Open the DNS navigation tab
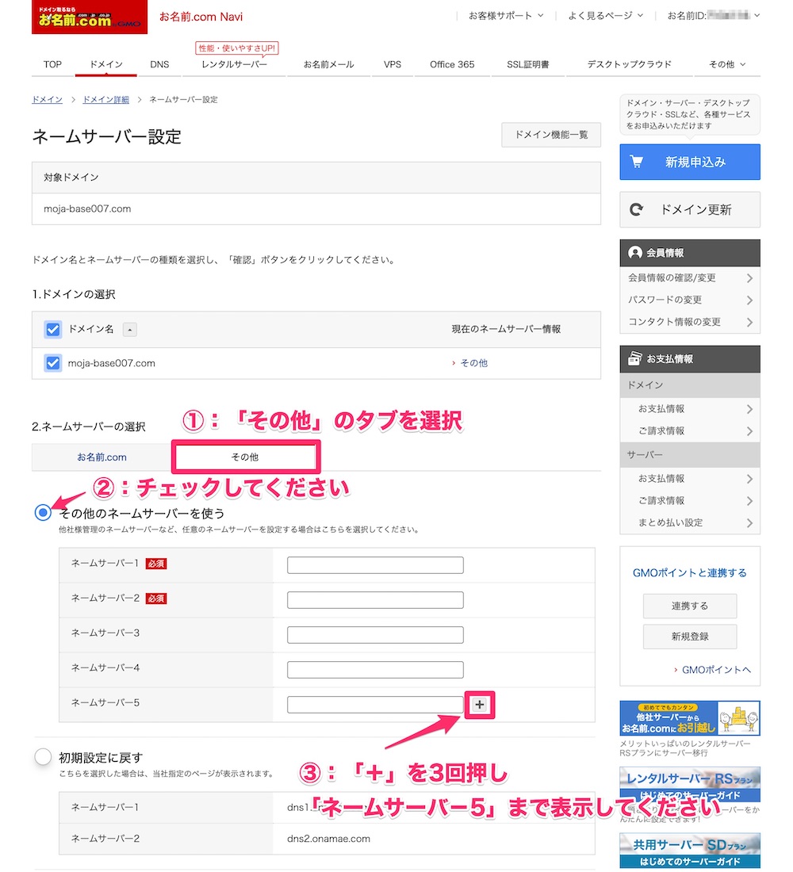 tap(159, 64)
